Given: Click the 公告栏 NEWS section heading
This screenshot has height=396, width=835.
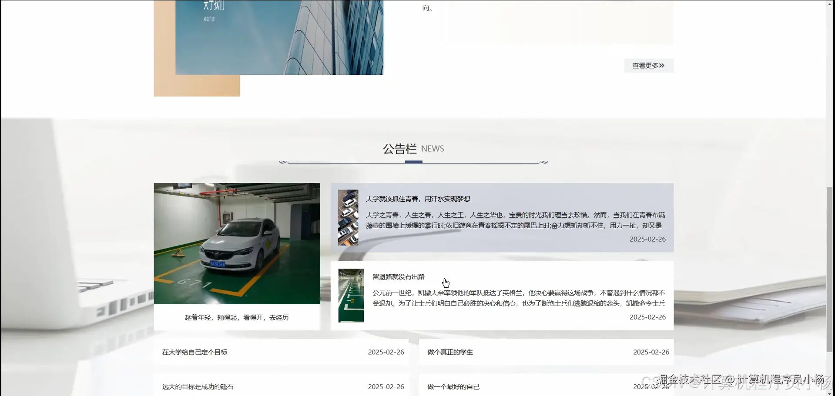Looking at the screenshot, I should click(413, 148).
